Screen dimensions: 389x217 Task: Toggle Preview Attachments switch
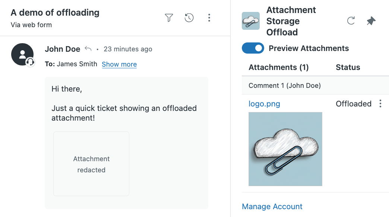click(253, 48)
